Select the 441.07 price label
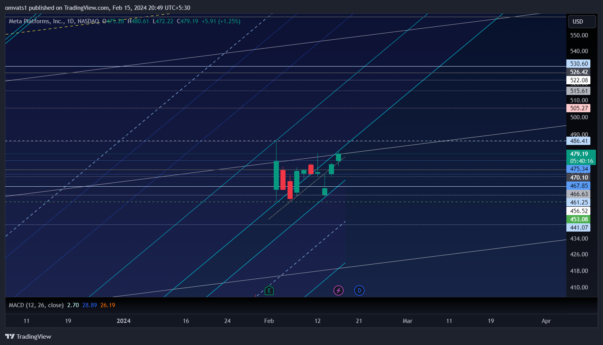Screen dimensions: 603x345 tap(579, 228)
